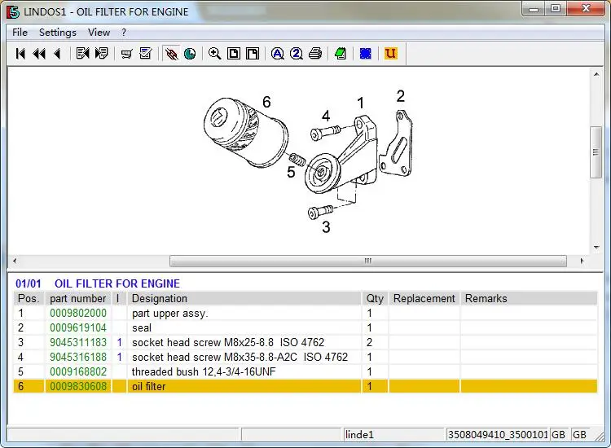611x448 pixels.
Task: Click the green clock icon
Action: [x=190, y=54]
